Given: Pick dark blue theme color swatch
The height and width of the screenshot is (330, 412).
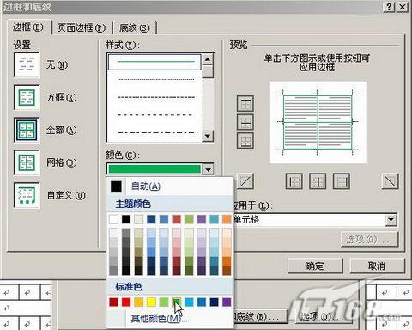Looking at the screenshot, I should [151, 219].
